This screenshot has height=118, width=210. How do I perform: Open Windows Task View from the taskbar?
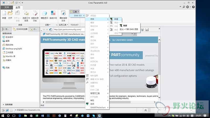point(14,116)
